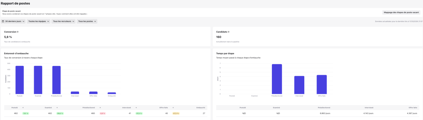
Task: Select the Offre faite bar in Temps par étape
Action: point(322,84)
